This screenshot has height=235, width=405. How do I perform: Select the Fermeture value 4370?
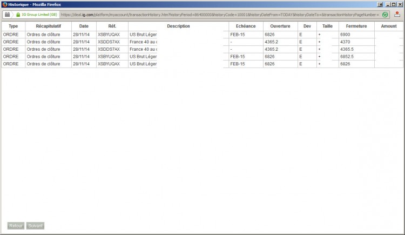click(345, 42)
